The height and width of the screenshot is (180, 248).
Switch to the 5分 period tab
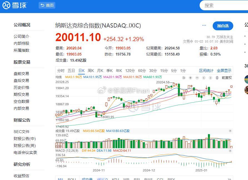click(174, 71)
